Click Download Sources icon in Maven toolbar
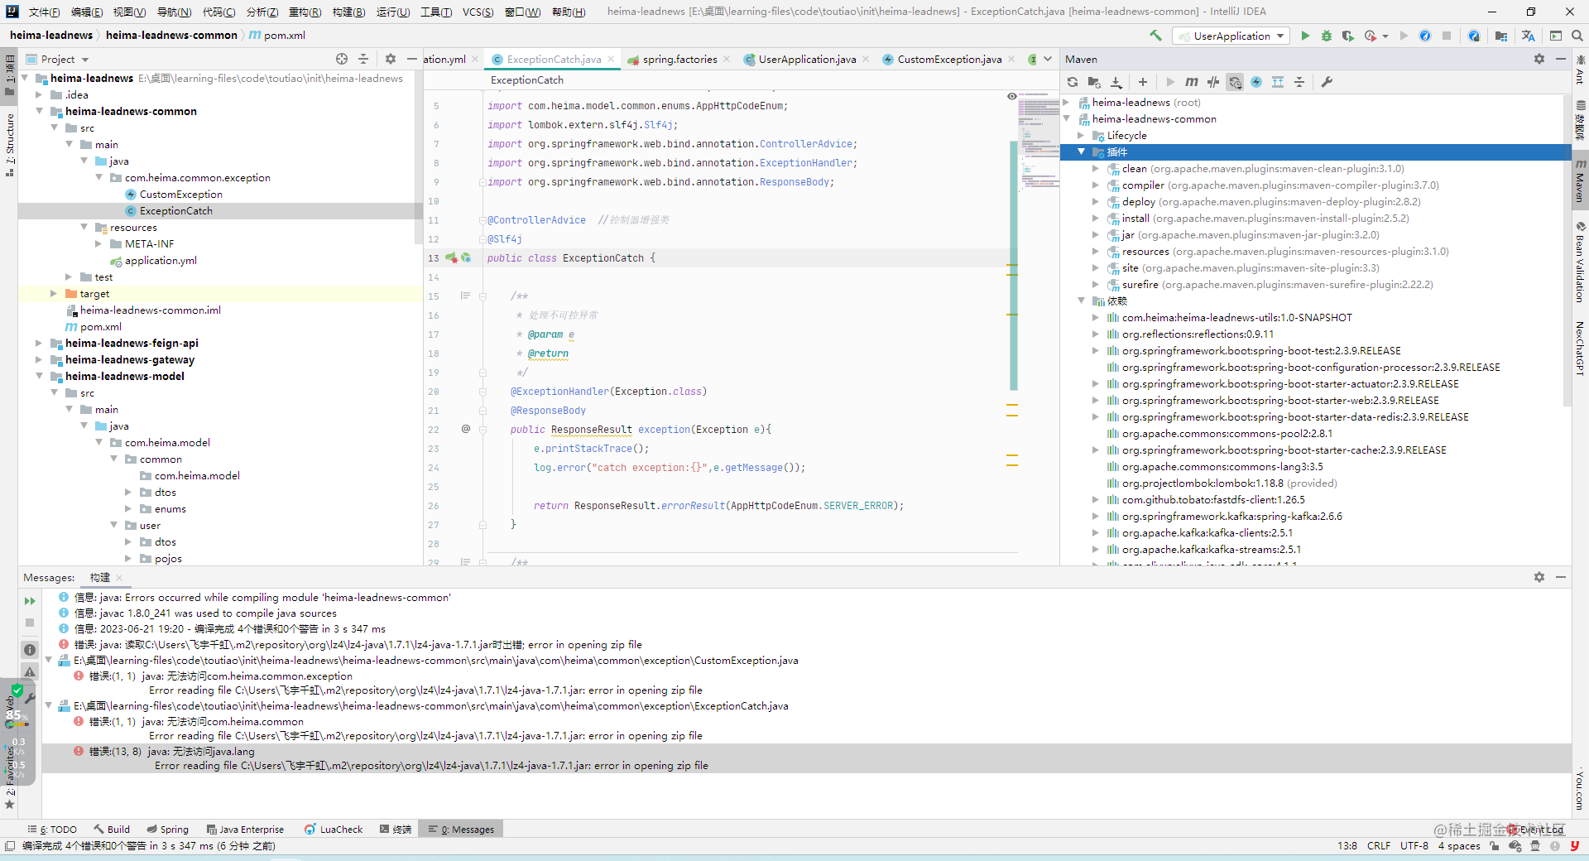Screen dimensions: 1589x861 pyautogui.click(x=1116, y=82)
